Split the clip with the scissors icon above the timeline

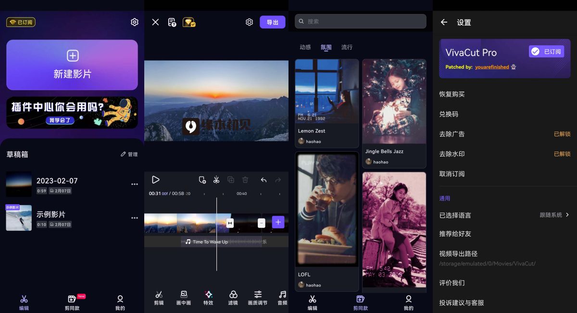216,180
